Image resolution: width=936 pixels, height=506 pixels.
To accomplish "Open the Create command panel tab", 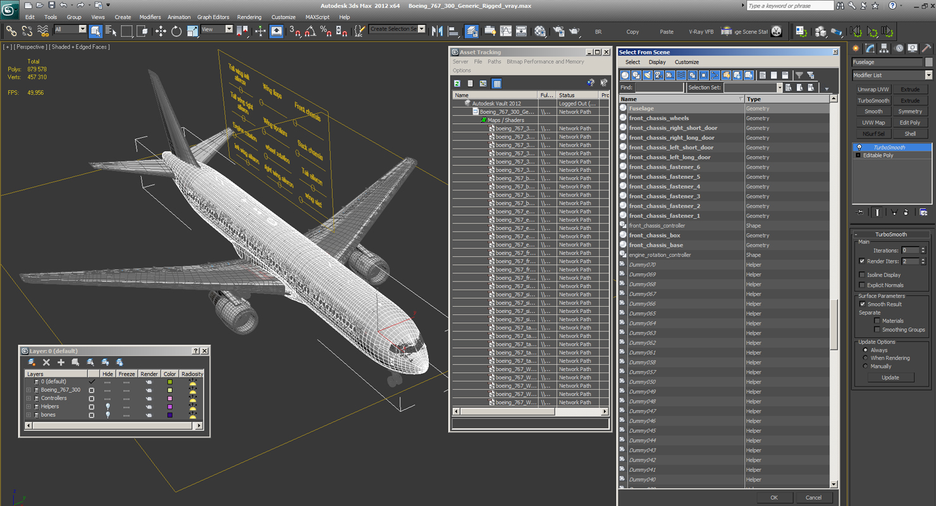I will [x=856, y=48].
